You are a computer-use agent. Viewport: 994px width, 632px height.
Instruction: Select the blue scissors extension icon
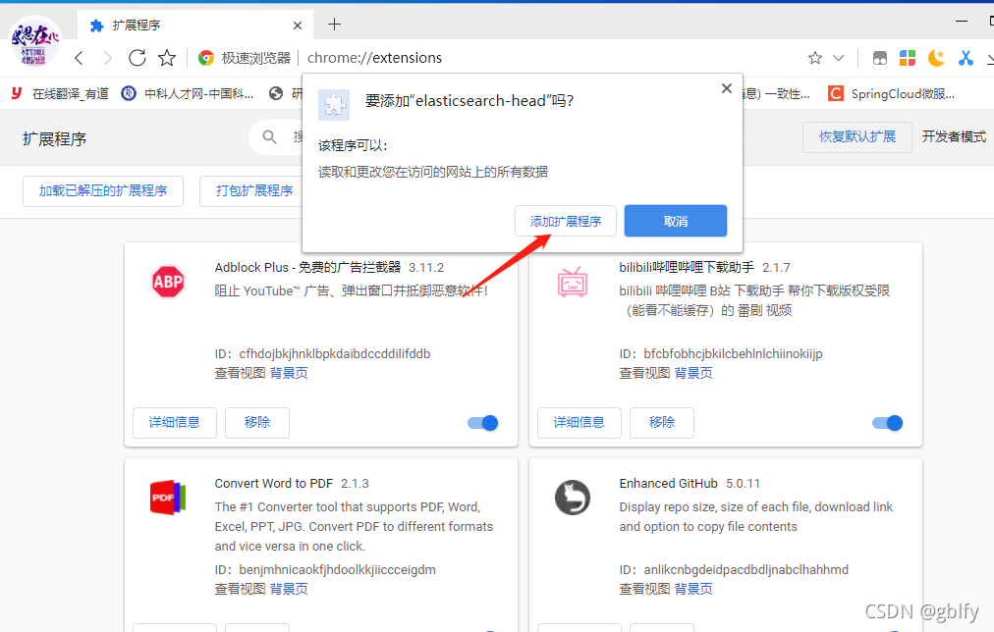(965, 58)
